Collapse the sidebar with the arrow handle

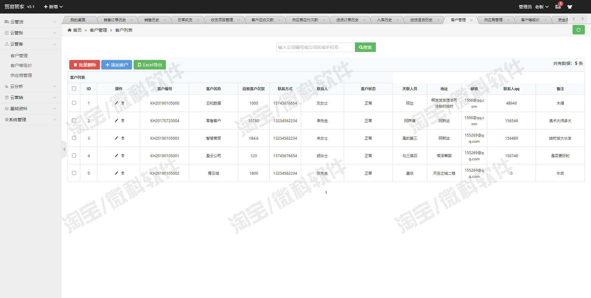[64, 149]
